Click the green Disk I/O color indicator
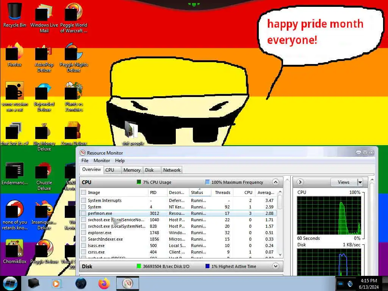The height and width of the screenshot is (291, 388). [139, 266]
